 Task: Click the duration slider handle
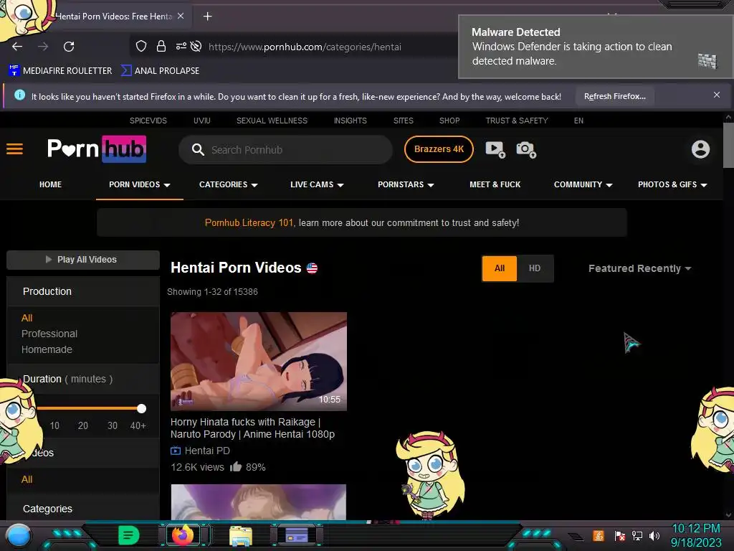coord(141,408)
